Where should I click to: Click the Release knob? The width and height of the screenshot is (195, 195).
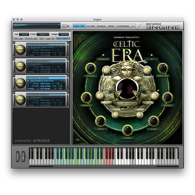click(x=139, y=115)
